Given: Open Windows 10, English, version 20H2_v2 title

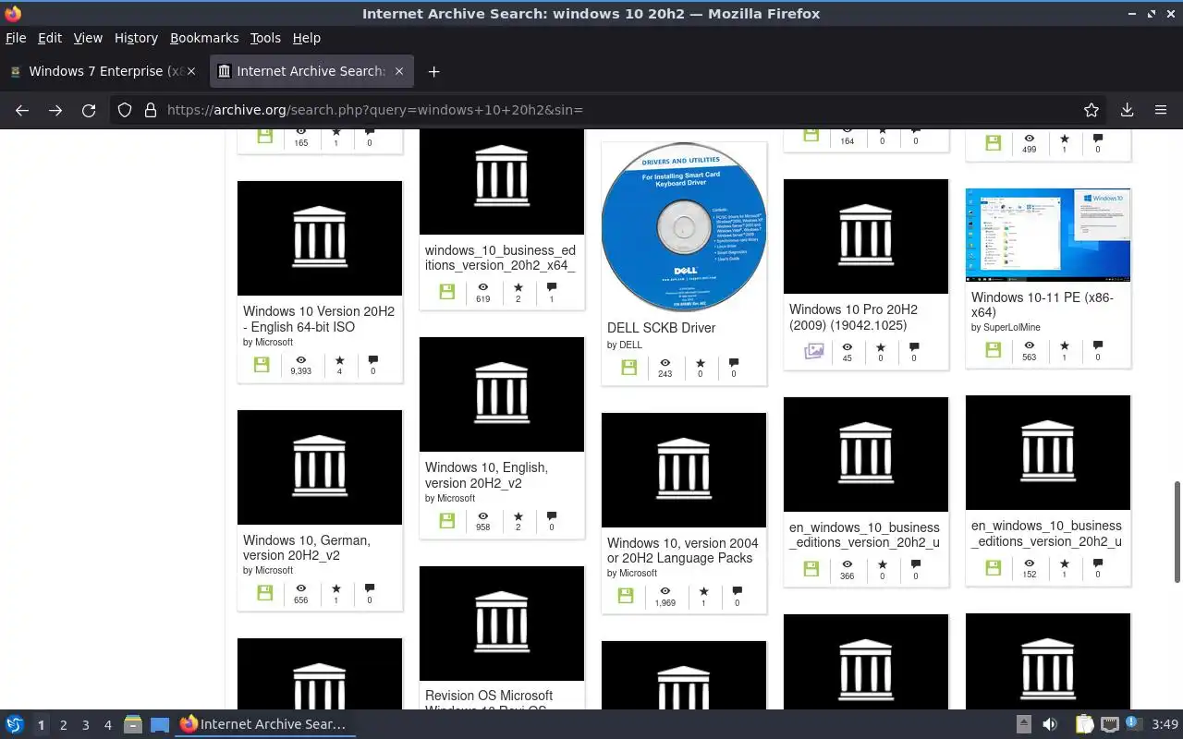Looking at the screenshot, I should coord(486,475).
